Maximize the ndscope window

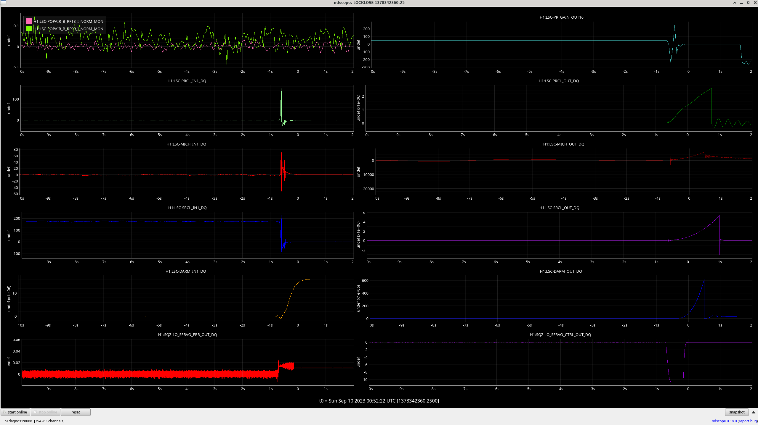click(748, 3)
